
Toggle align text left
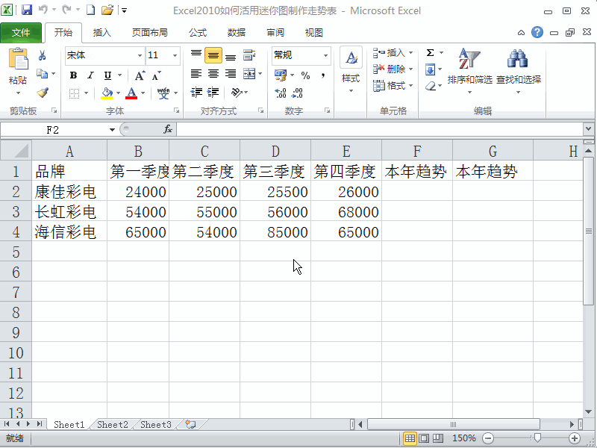coord(196,74)
